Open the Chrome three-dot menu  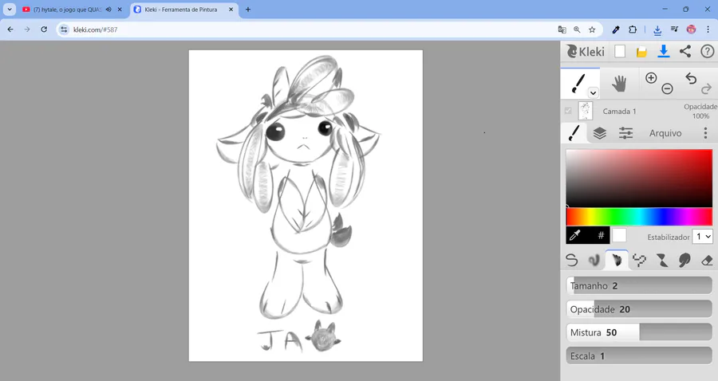(708, 29)
